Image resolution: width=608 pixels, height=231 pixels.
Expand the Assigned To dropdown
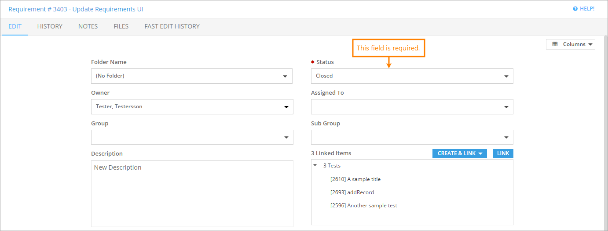412,107
